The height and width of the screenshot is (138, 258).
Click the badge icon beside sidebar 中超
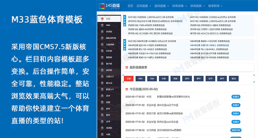[102, 134]
